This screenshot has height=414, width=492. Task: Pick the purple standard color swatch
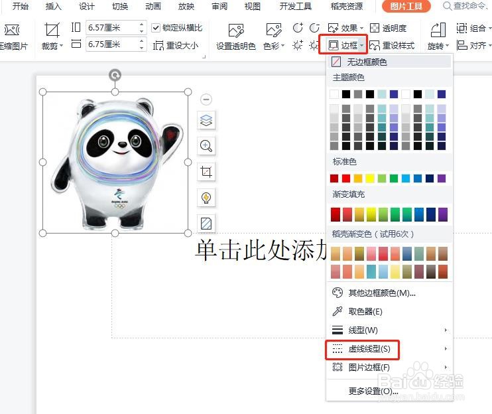tap(442, 178)
